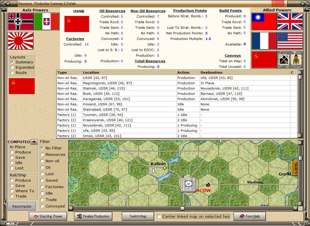The image size is (310, 226).
Task: Filter by Convoyed resources
Action: [x=42, y=206]
